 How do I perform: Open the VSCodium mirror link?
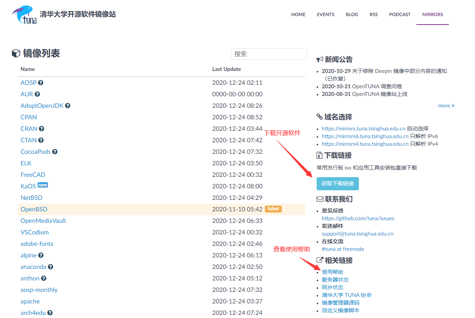pyautogui.click(x=35, y=232)
